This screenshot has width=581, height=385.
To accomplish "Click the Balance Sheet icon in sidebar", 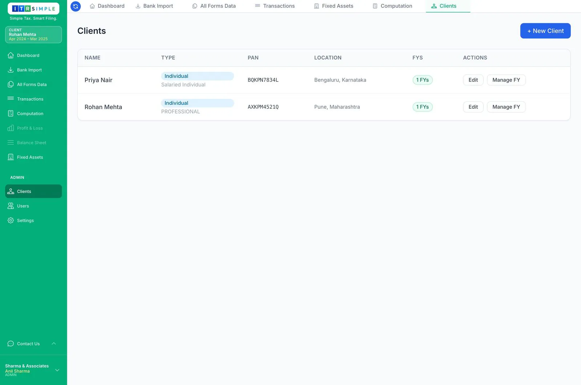I will pyautogui.click(x=11, y=143).
